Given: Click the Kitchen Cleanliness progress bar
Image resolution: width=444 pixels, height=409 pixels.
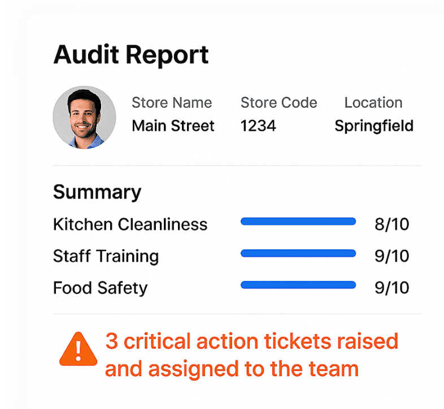Looking at the screenshot, I should [x=298, y=221].
